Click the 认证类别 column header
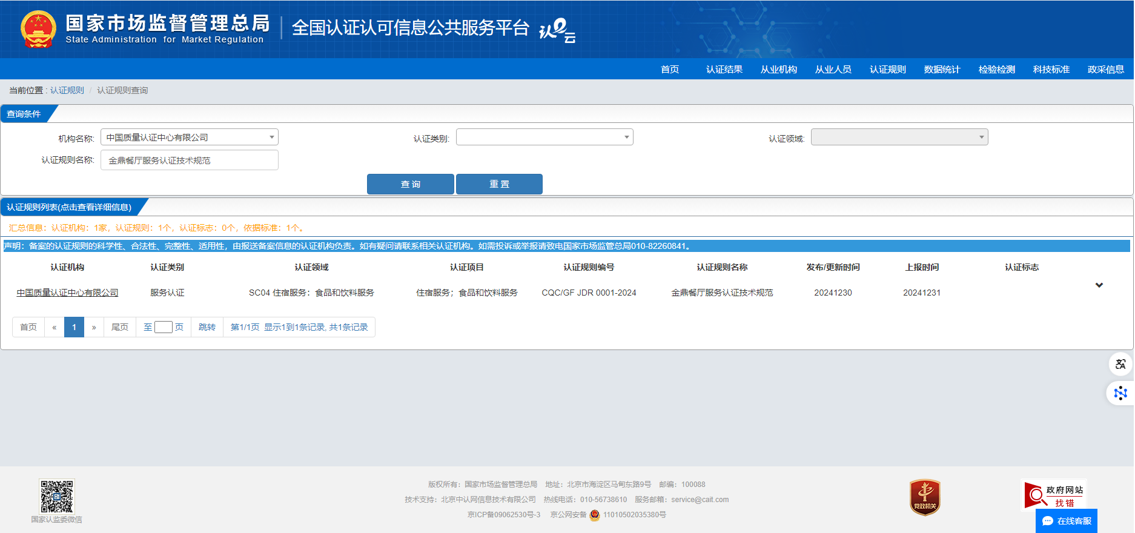Image resolution: width=1135 pixels, height=533 pixels. (x=167, y=267)
